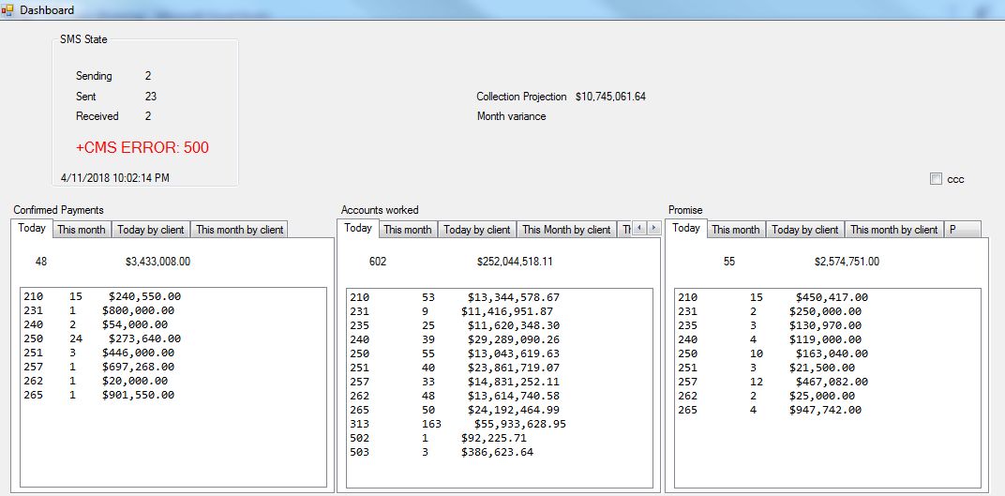Click the +CMS ERROR: 500 message

(x=142, y=148)
